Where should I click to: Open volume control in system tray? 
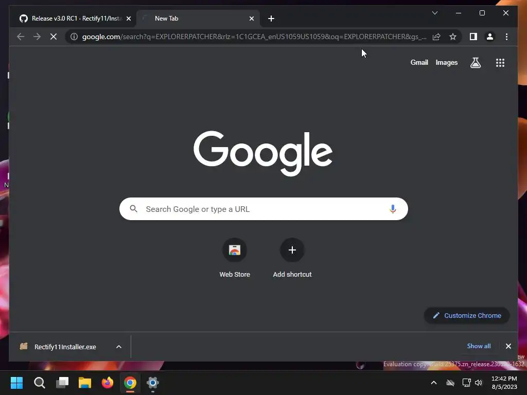pyautogui.click(x=478, y=383)
